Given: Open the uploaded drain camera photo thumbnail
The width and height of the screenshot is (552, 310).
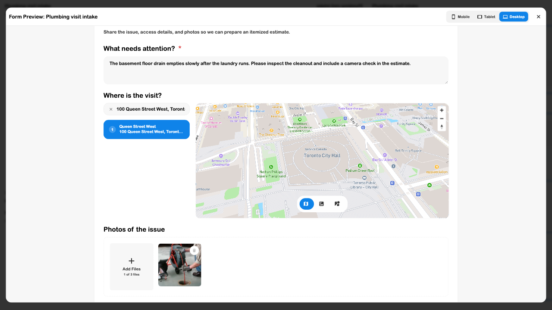Looking at the screenshot, I should click(179, 265).
